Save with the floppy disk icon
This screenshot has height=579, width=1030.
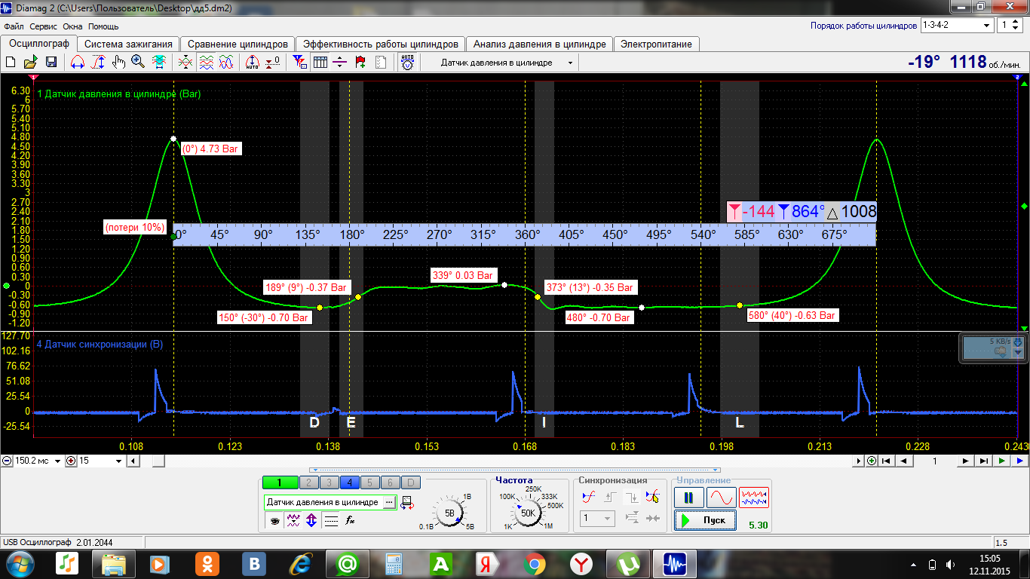[x=51, y=63]
